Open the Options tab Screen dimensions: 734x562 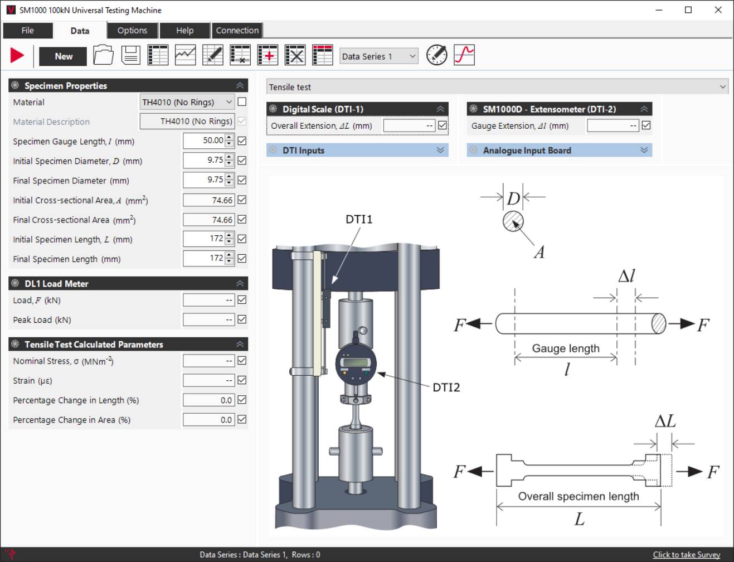point(132,31)
